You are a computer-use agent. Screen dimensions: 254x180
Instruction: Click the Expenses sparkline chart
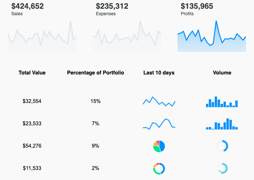pos(127,37)
